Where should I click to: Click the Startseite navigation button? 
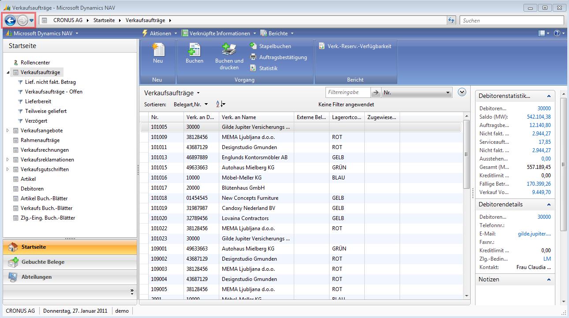coord(70,247)
